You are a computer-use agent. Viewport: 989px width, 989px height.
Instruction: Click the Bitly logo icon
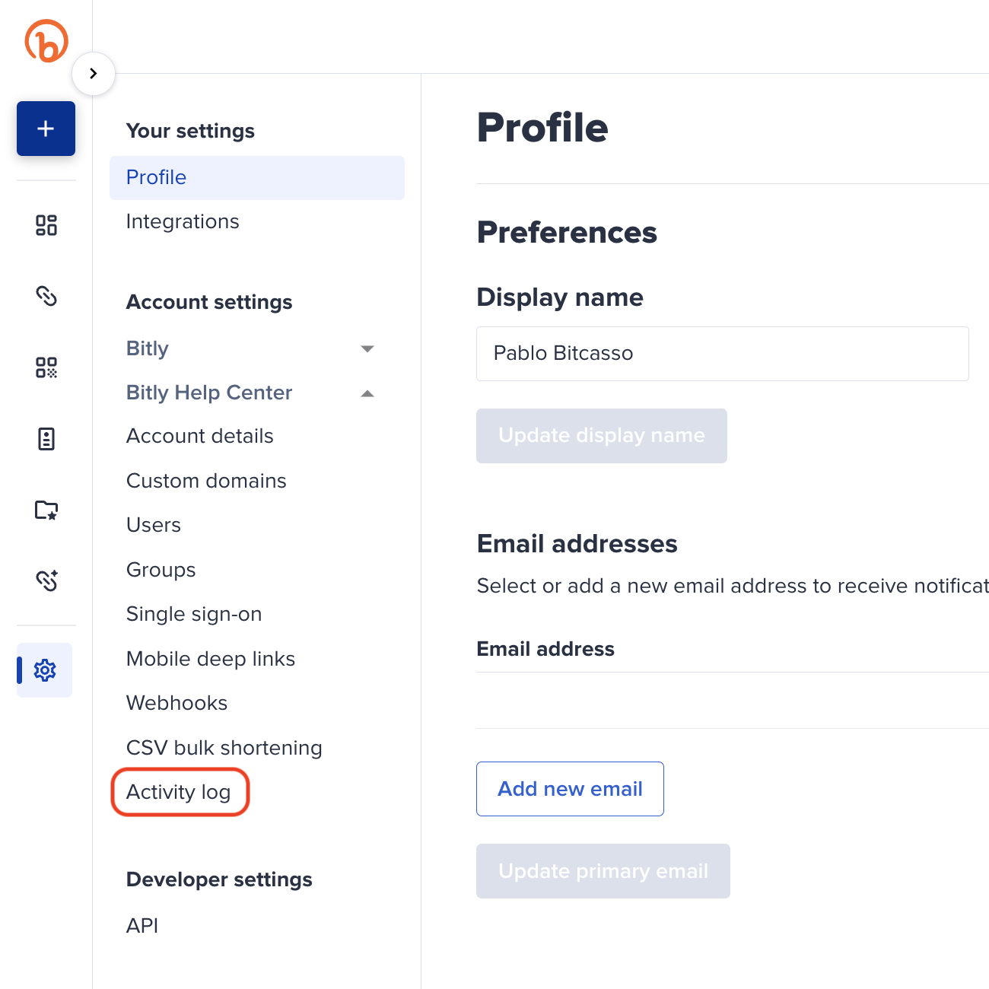point(46,41)
